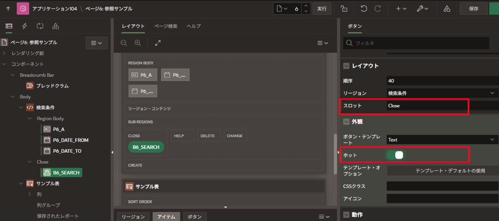Open the Dynamic Actions lightning tab
Image resolution: width=499 pixels, height=221 pixels.
coord(25,26)
